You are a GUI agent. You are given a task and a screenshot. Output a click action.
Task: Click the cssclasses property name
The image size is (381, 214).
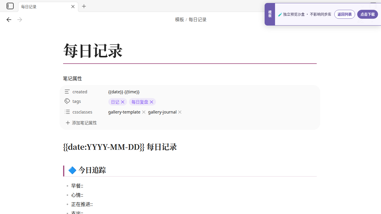coord(82,112)
